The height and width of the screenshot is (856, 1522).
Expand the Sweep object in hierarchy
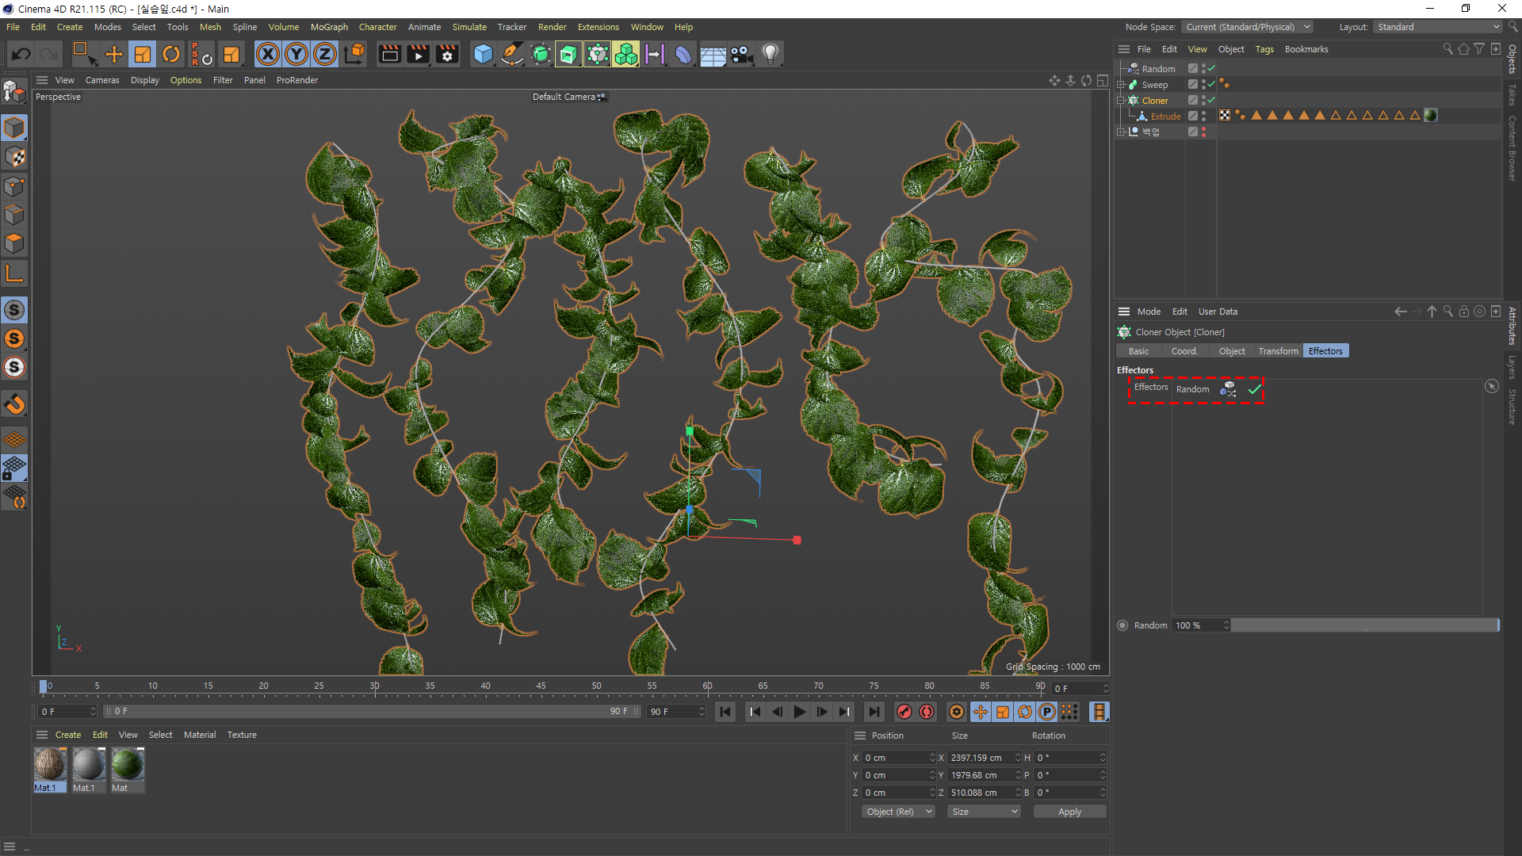point(1121,84)
